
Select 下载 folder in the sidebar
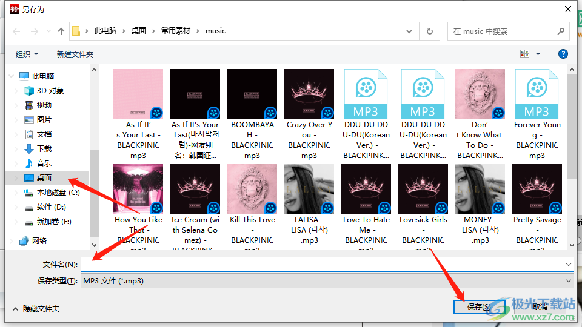coord(39,149)
